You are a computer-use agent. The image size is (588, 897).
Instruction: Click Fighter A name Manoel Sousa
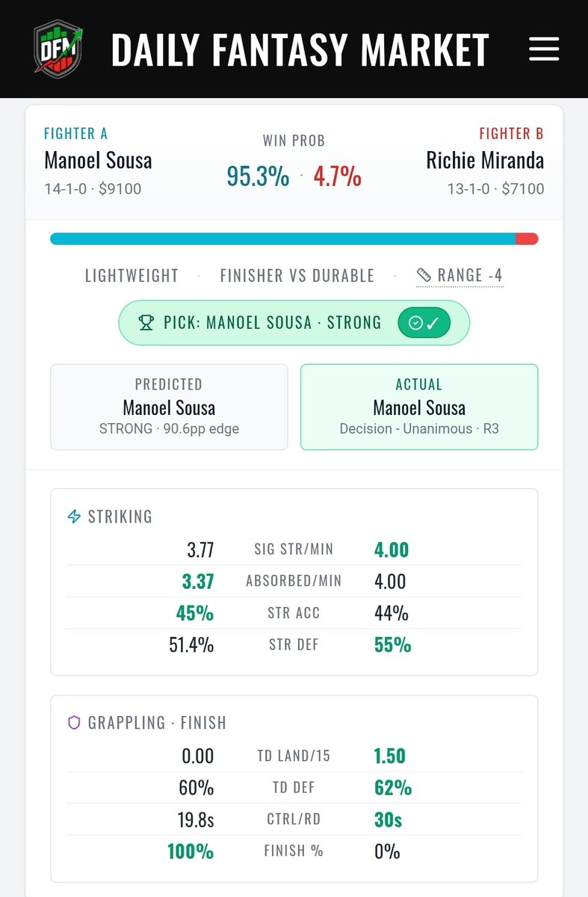click(x=98, y=160)
